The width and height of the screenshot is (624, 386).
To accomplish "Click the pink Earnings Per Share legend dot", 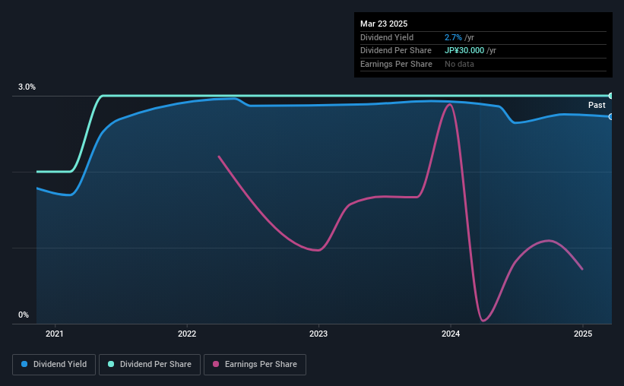I will pyautogui.click(x=216, y=364).
